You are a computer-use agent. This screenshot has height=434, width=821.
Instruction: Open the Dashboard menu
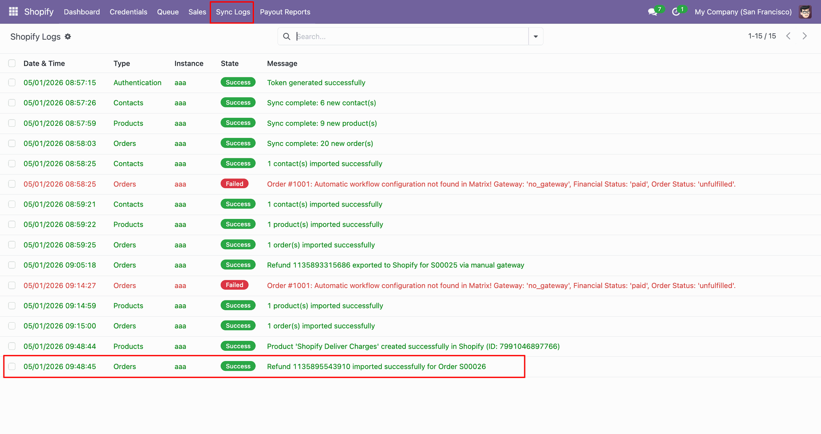click(x=82, y=12)
